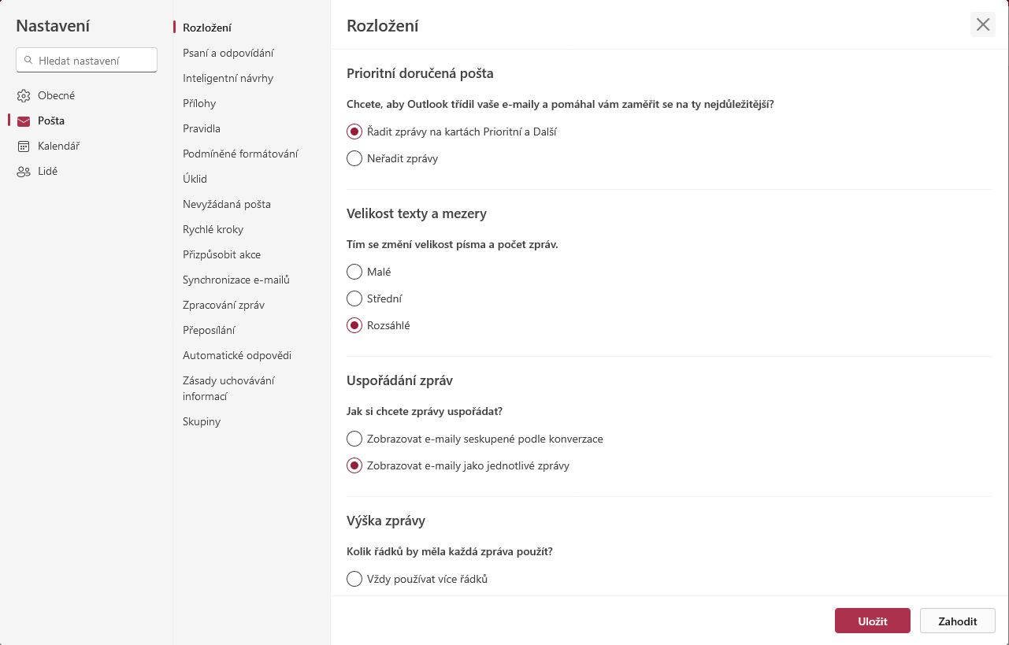This screenshot has height=645, width=1009.
Task: Choose Malé text size option
Action: (354, 272)
